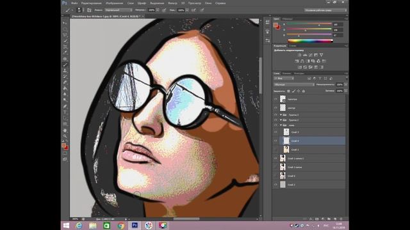
Task: Select the Zoom tool
Action: point(65,136)
